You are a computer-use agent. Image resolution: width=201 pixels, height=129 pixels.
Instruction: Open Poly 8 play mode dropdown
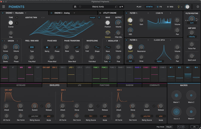click(169, 127)
